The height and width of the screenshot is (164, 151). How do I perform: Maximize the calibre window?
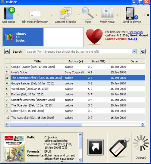pyautogui.click(x=140, y=2)
